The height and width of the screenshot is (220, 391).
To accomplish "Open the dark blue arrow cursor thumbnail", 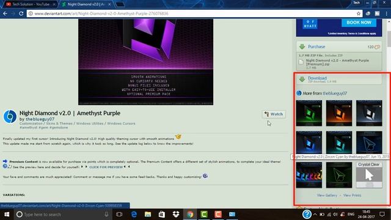I will (369, 142).
